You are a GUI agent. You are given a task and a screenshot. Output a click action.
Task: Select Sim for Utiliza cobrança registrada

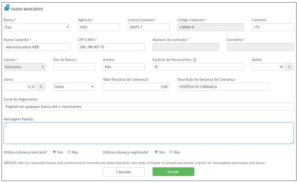coord(156,152)
